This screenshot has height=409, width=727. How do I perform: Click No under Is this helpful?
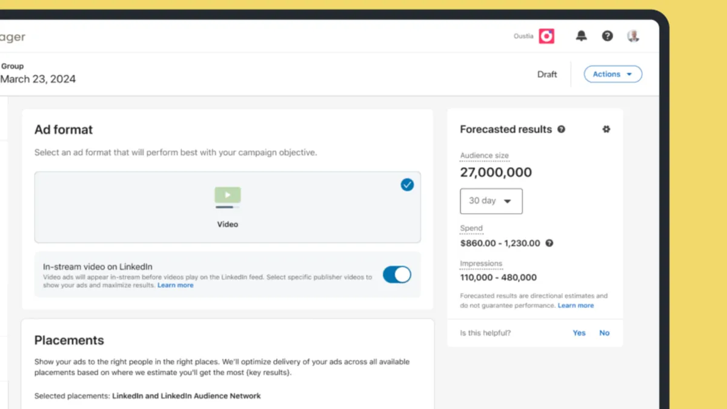pos(604,333)
